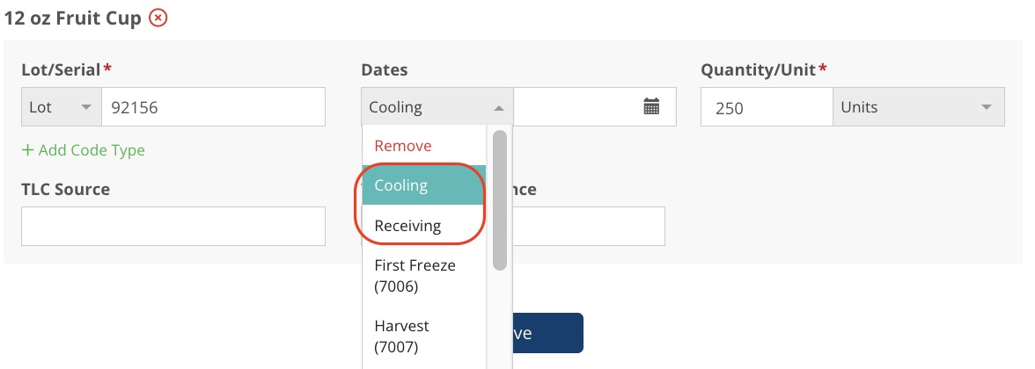Image resolution: width=1035 pixels, height=369 pixels.
Task: Choose Remove from the dates list
Action: click(x=403, y=146)
